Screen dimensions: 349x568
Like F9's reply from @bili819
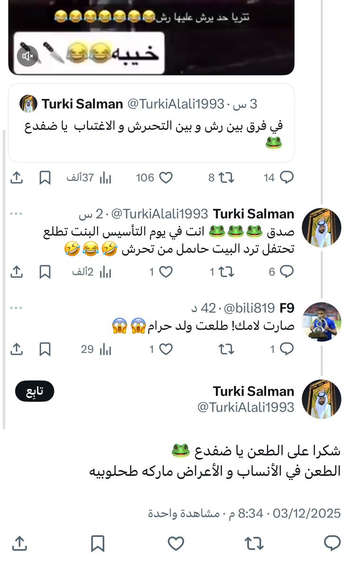(166, 349)
